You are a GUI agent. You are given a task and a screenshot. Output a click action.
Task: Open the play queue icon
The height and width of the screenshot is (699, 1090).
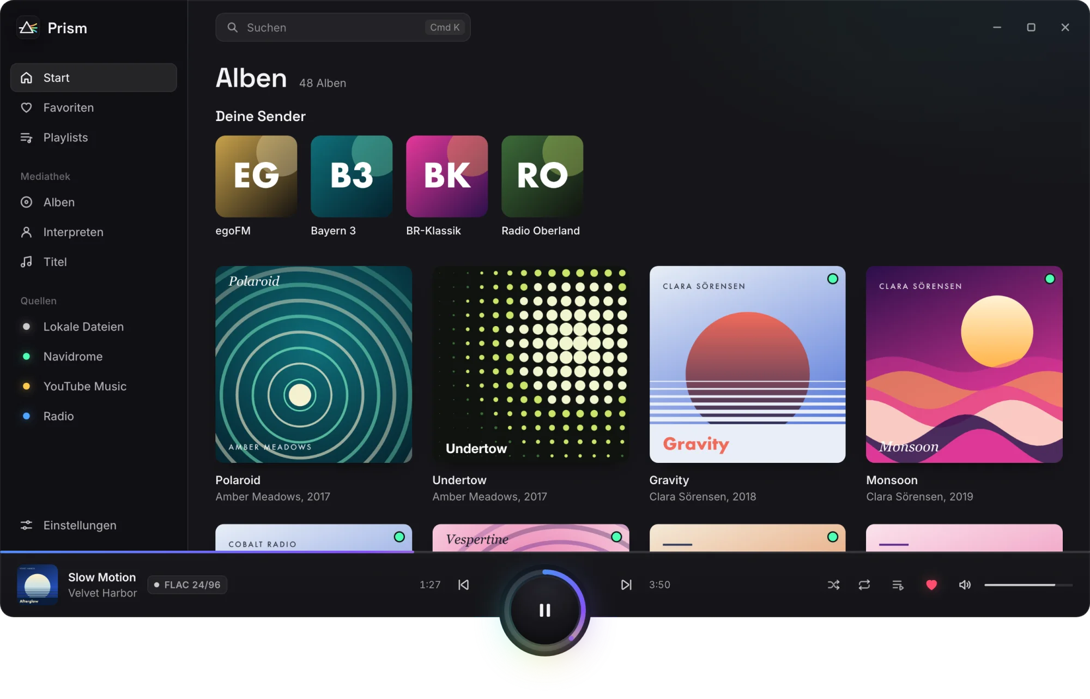(x=898, y=584)
